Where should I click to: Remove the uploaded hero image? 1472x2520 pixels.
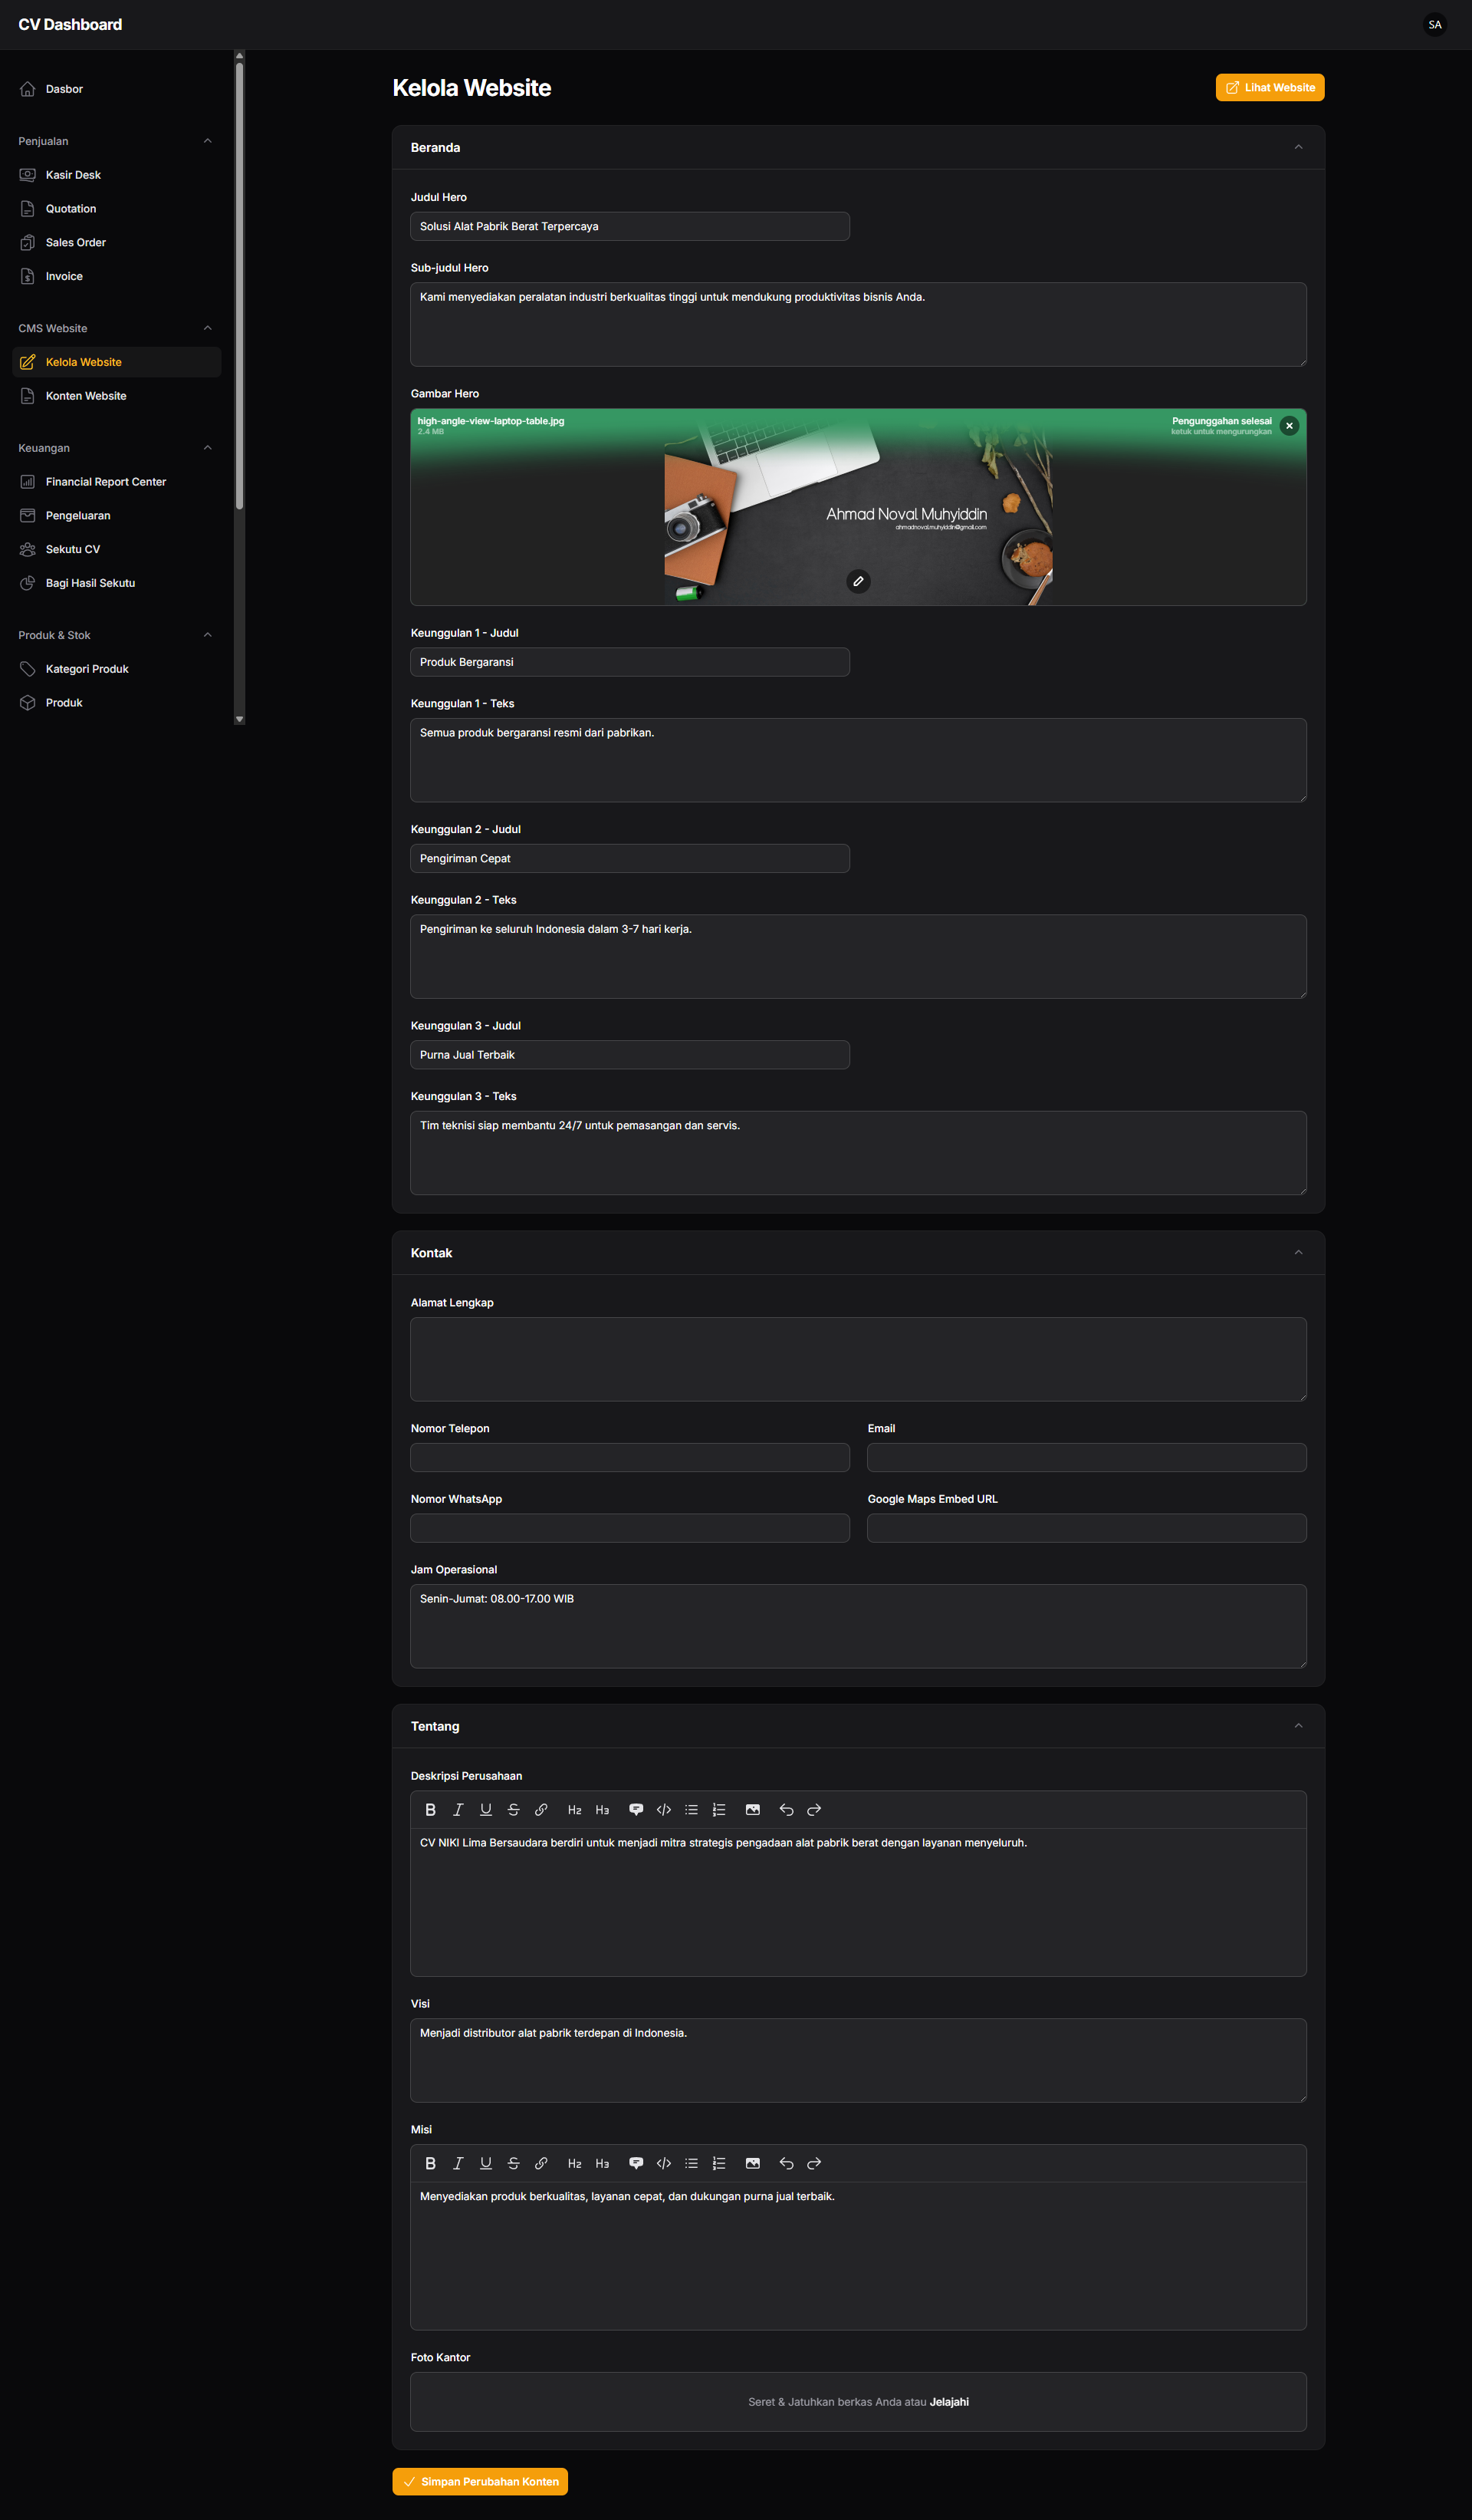pyautogui.click(x=1289, y=426)
